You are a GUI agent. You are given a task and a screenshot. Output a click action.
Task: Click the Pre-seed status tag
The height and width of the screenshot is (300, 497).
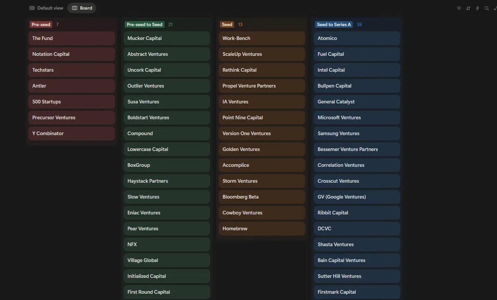click(41, 24)
